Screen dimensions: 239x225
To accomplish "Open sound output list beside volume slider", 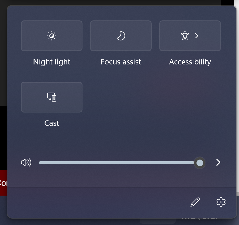I will click(218, 163).
